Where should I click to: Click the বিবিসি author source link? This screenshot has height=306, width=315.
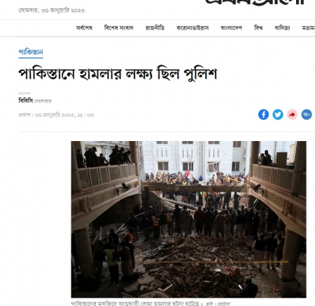click(26, 100)
